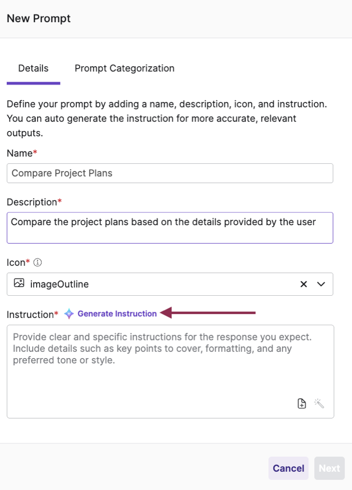
Task: Click the Name field showing Compare Project Plans
Action: coord(170,173)
